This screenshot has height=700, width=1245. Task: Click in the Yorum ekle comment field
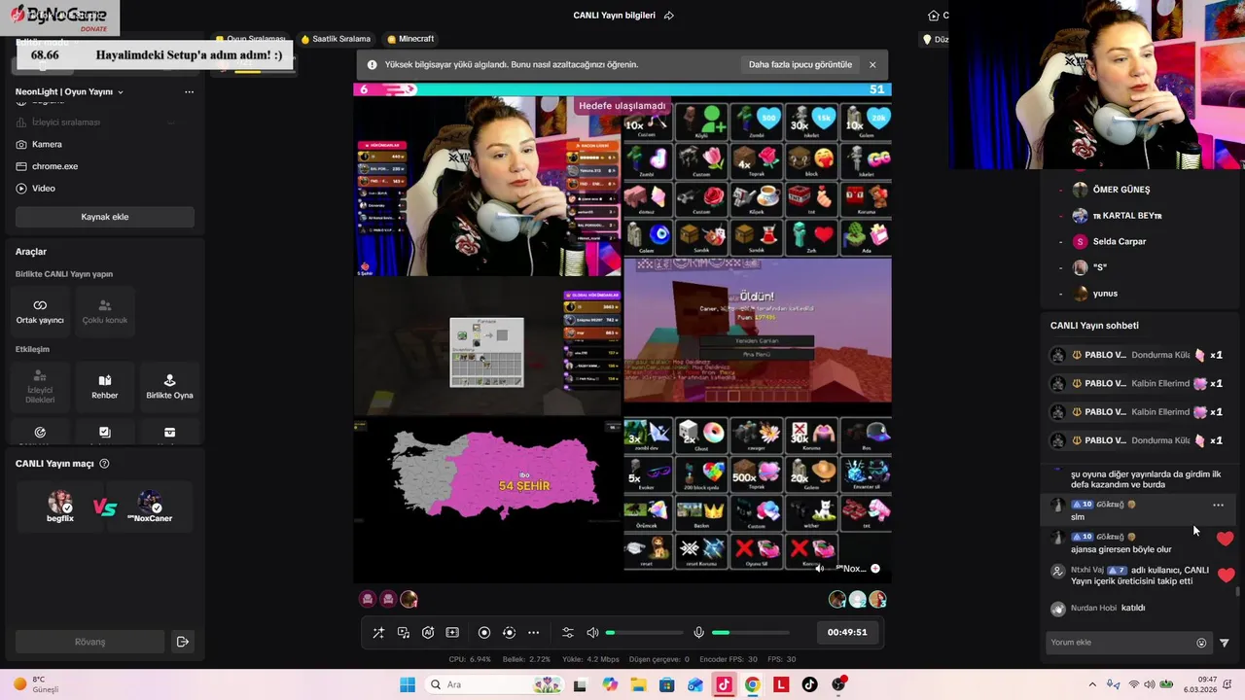coord(1120,643)
